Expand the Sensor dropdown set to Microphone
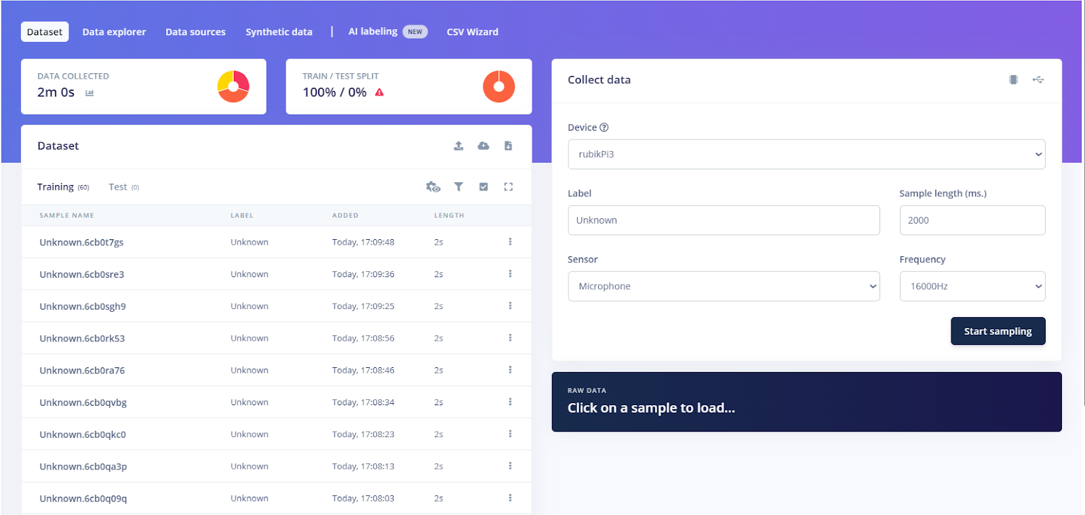Screen dimensions: 1085x515 click(723, 287)
